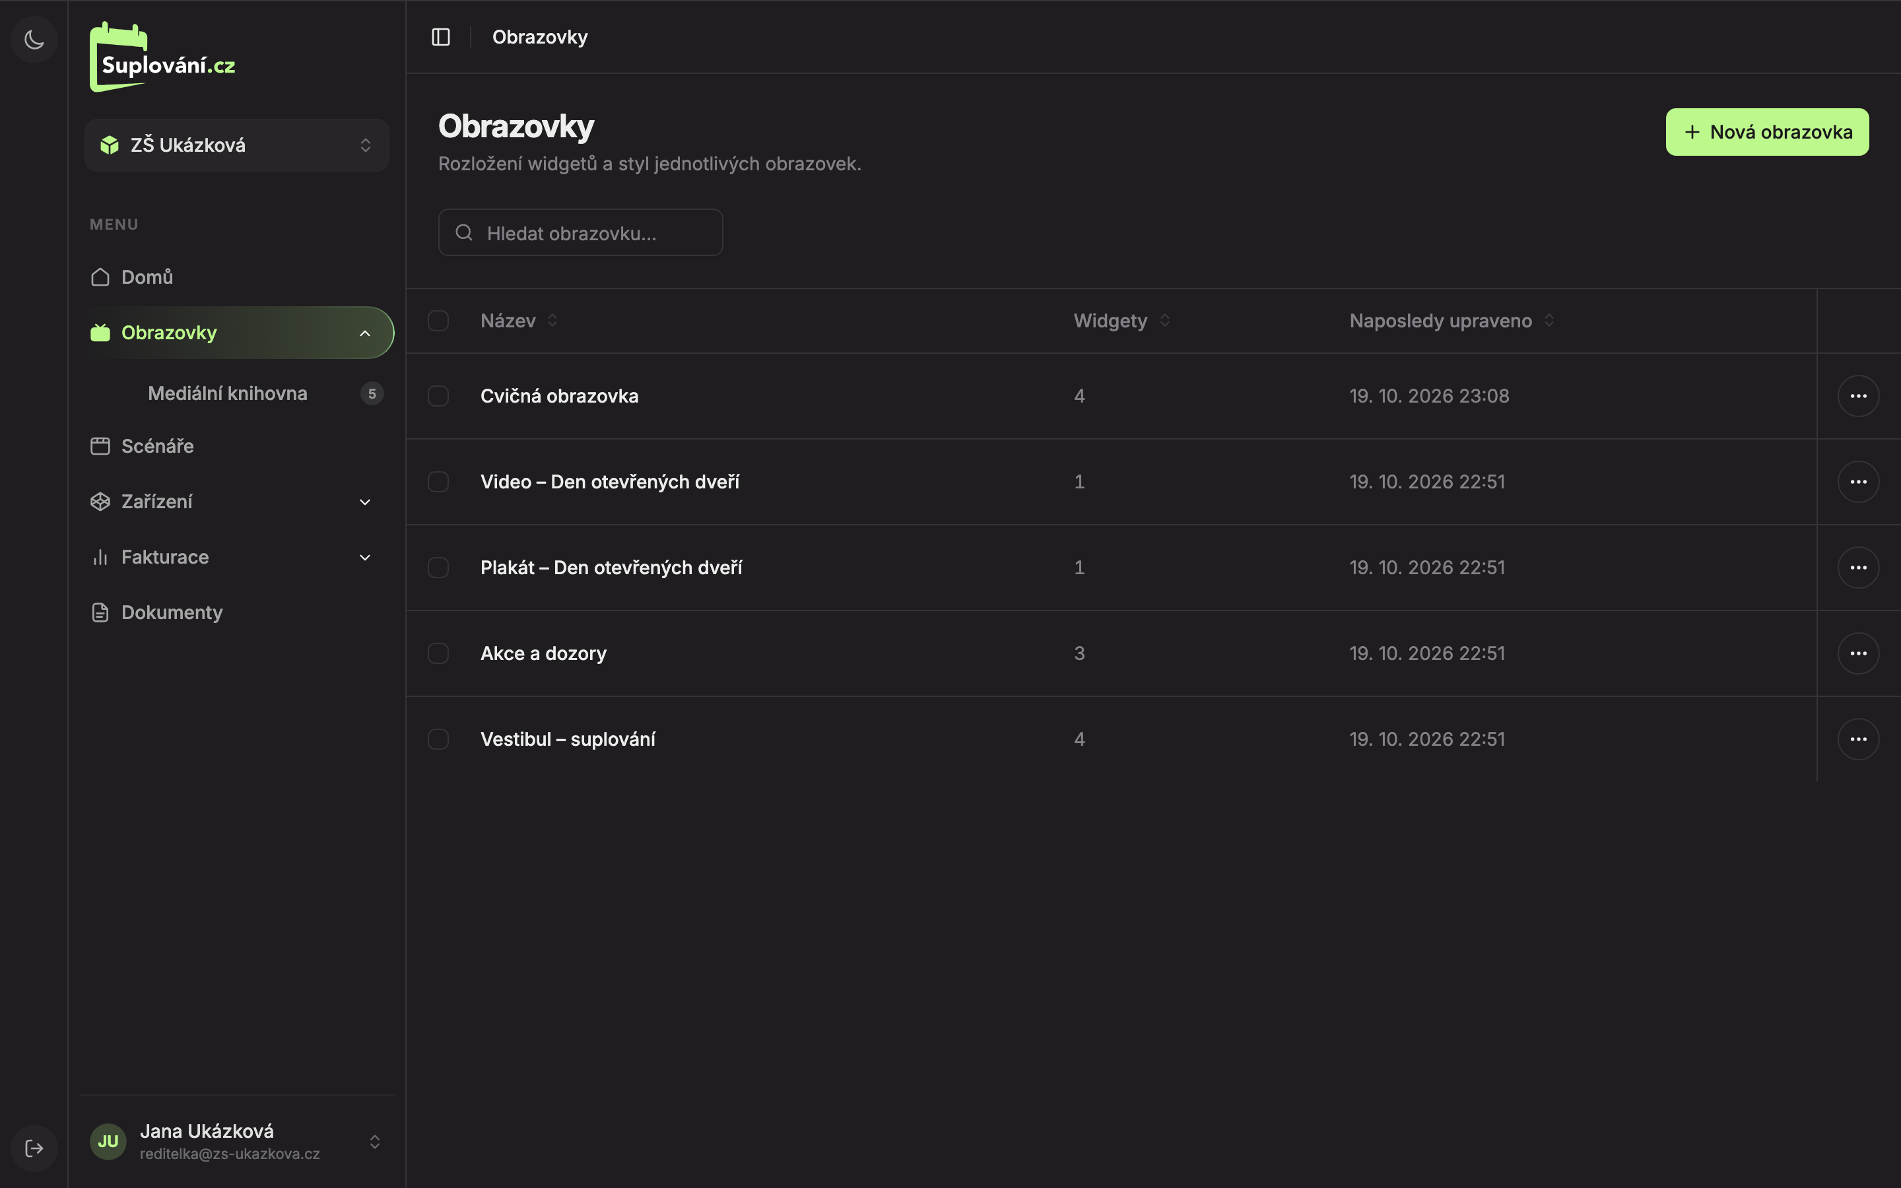Screen dimensions: 1901x1188
Task: Open actions menu for Vestibul – suplování
Action: [x=1858, y=739]
